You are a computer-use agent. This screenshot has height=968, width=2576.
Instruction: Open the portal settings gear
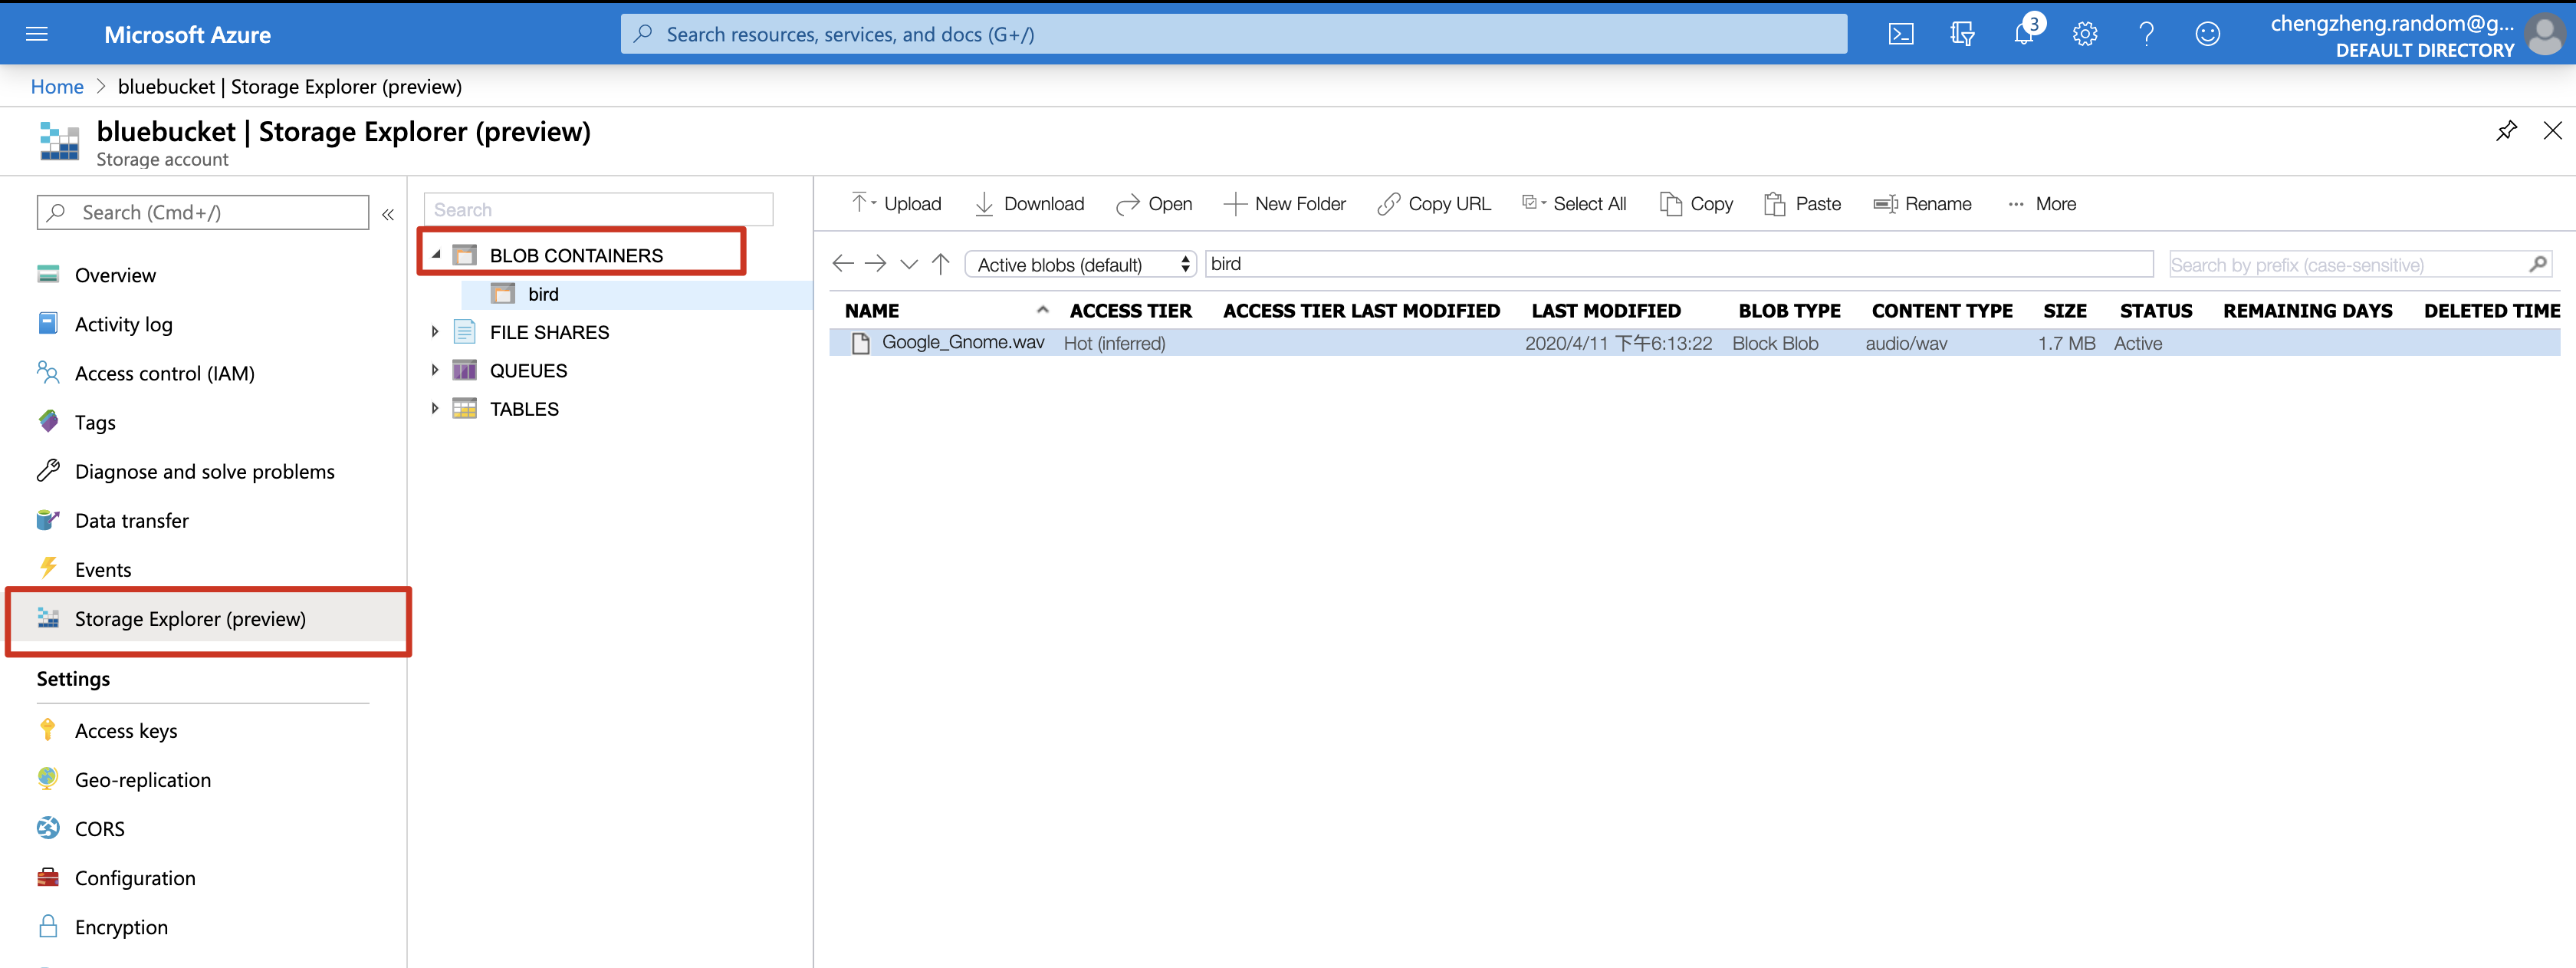coord(2084,34)
